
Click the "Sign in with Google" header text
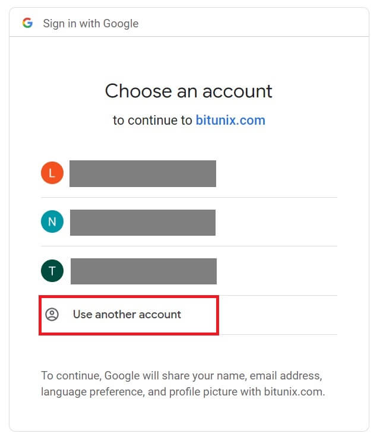[x=91, y=24]
